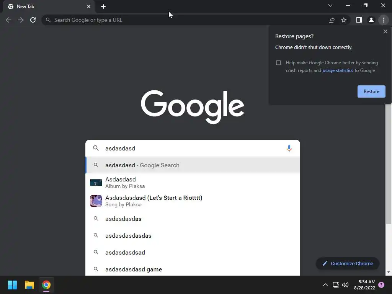Start voice search with microphone icon

click(289, 148)
